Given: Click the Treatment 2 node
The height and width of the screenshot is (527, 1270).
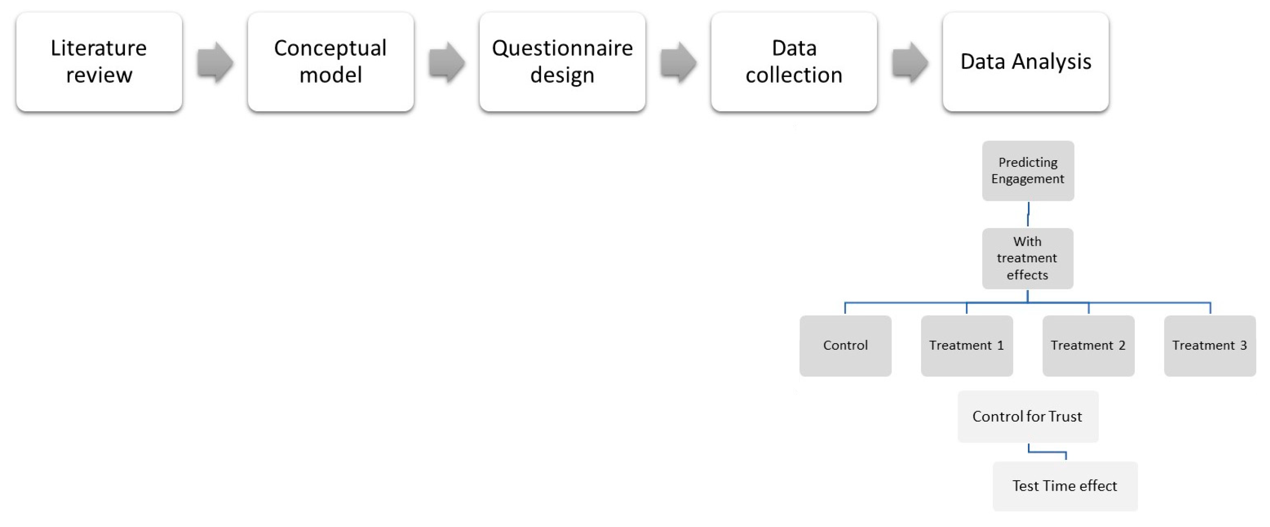Looking at the screenshot, I should click(x=1088, y=346).
